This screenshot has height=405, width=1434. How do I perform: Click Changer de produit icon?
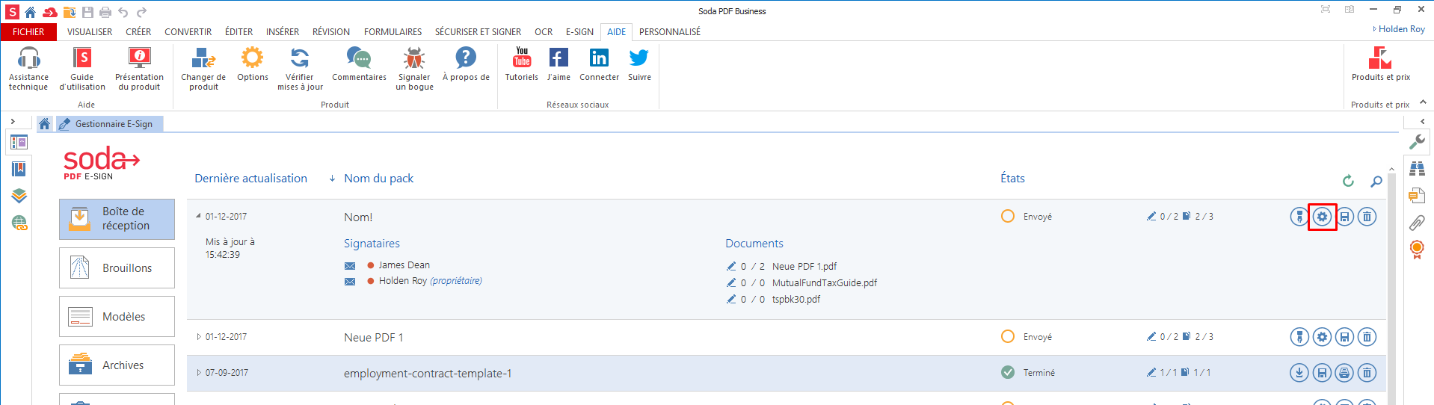click(x=203, y=58)
